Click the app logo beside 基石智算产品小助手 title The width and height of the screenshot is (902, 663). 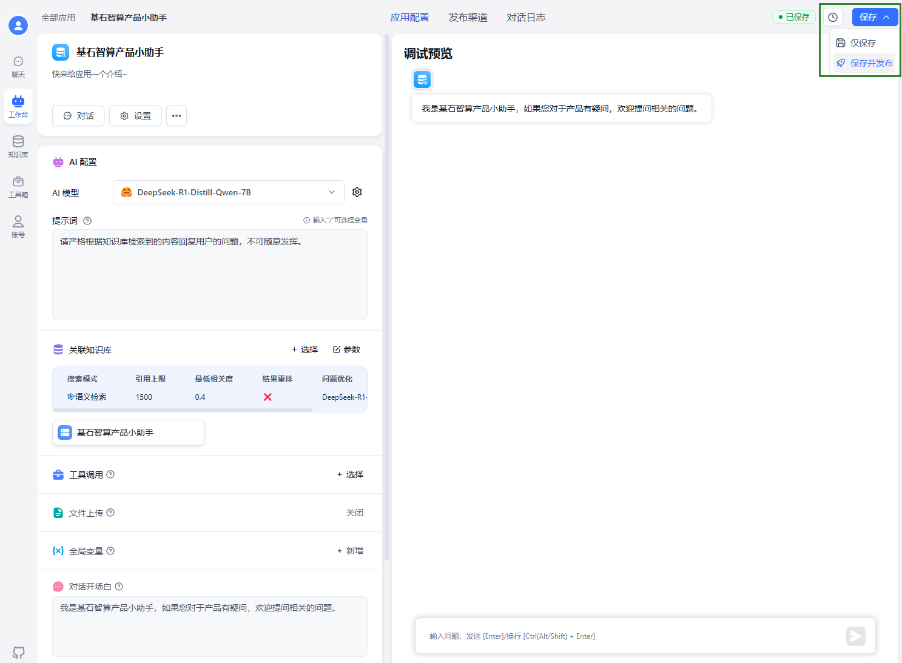[61, 52]
